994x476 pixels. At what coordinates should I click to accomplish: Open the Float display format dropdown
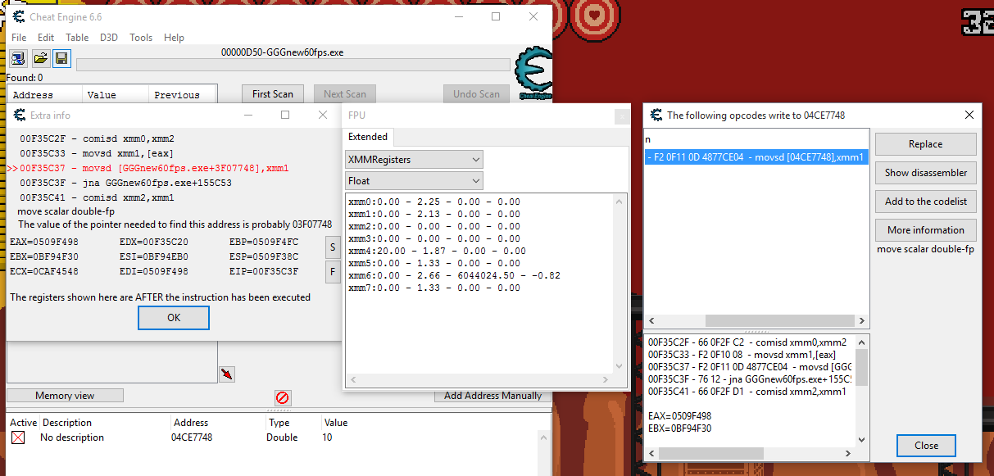414,180
